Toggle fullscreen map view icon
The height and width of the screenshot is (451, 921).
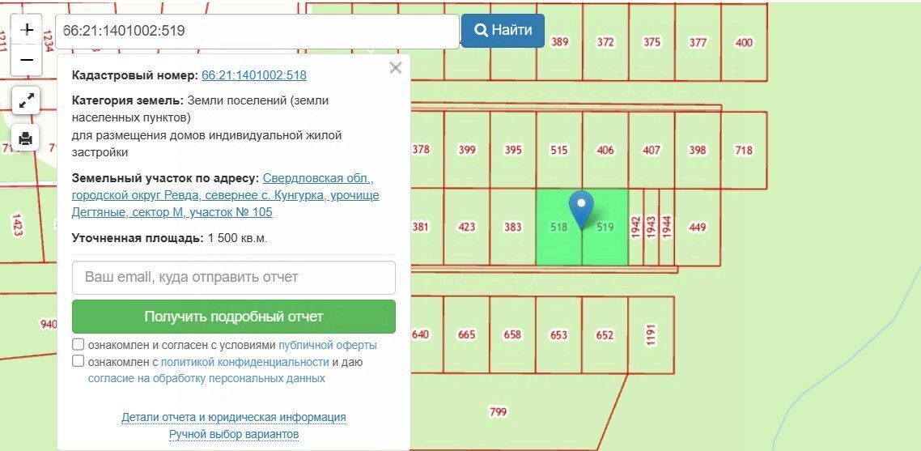[x=26, y=101]
